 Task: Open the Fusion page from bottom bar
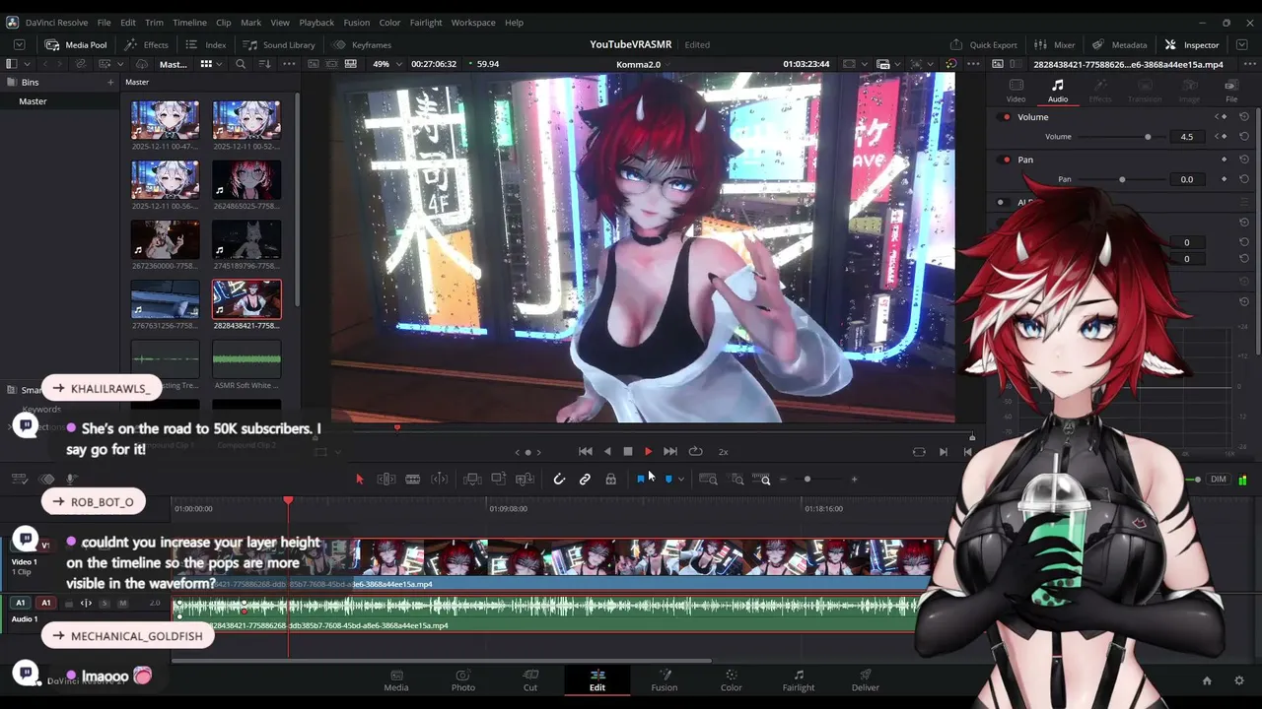coord(665,680)
